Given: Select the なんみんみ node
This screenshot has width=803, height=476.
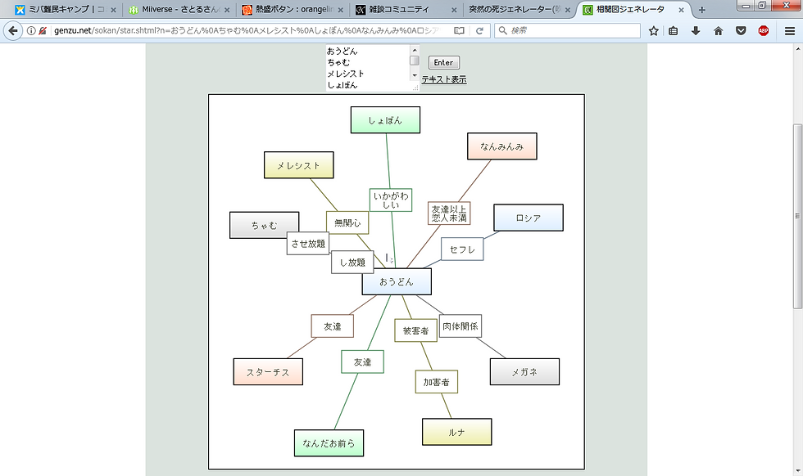Looking at the screenshot, I should 501,146.
